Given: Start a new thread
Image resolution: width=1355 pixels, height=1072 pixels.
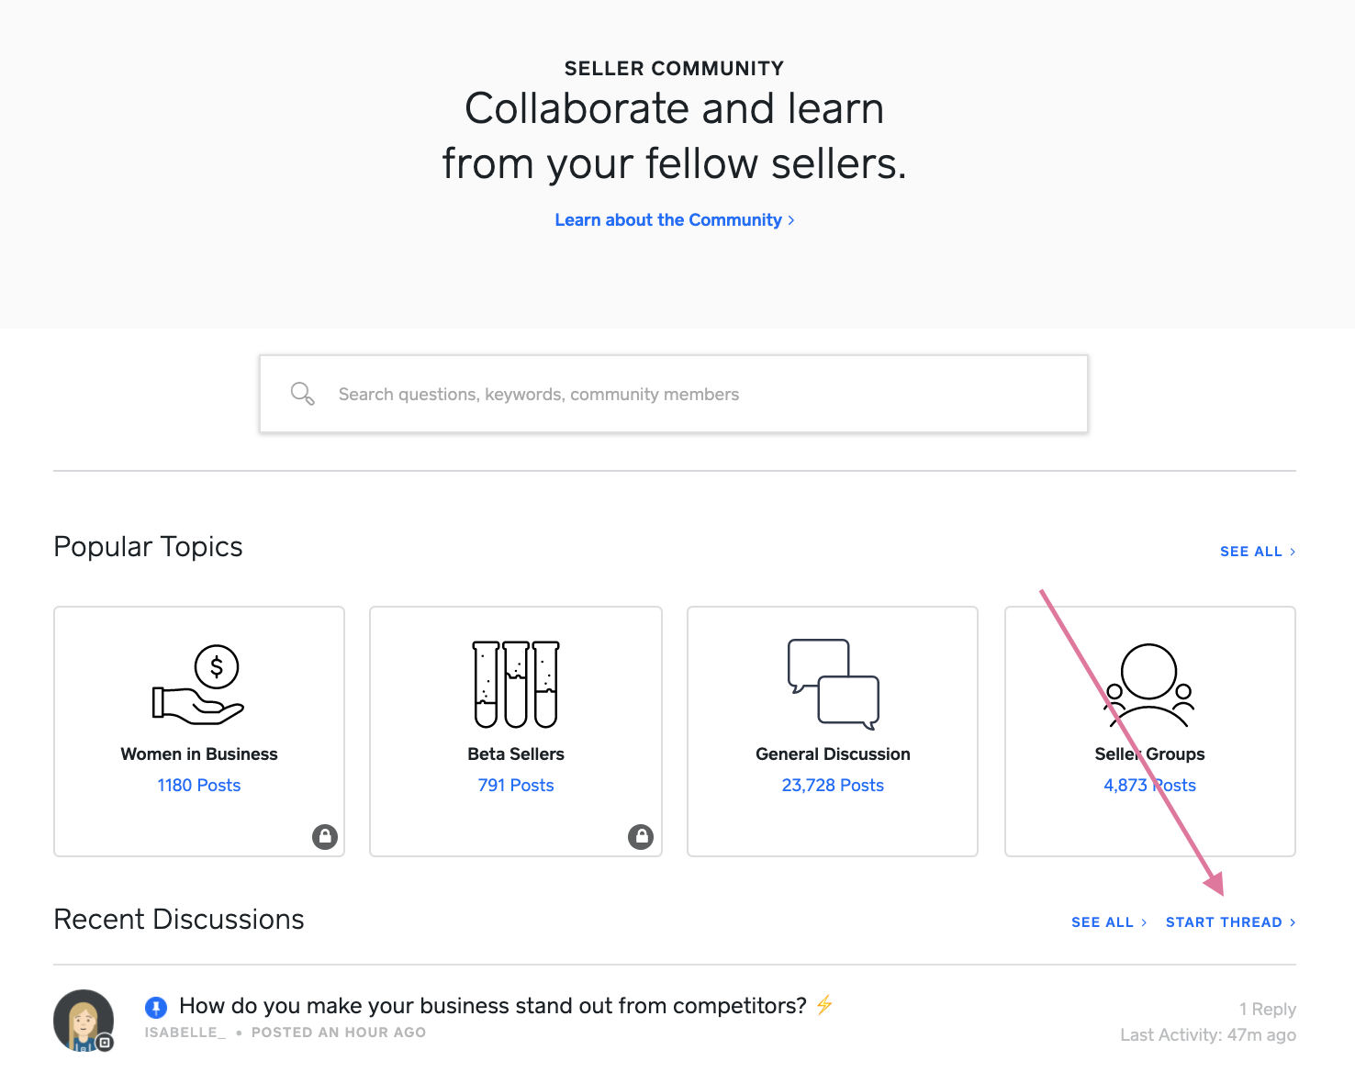Looking at the screenshot, I should point(1230,922).
